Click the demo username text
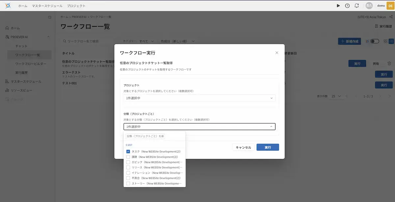The image size is (395, 202). click(381, 6)
